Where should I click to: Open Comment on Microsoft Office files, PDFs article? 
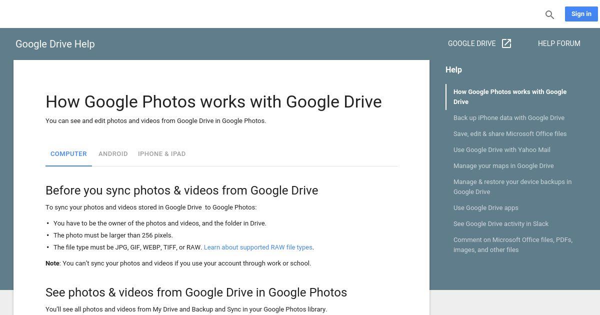513,245
